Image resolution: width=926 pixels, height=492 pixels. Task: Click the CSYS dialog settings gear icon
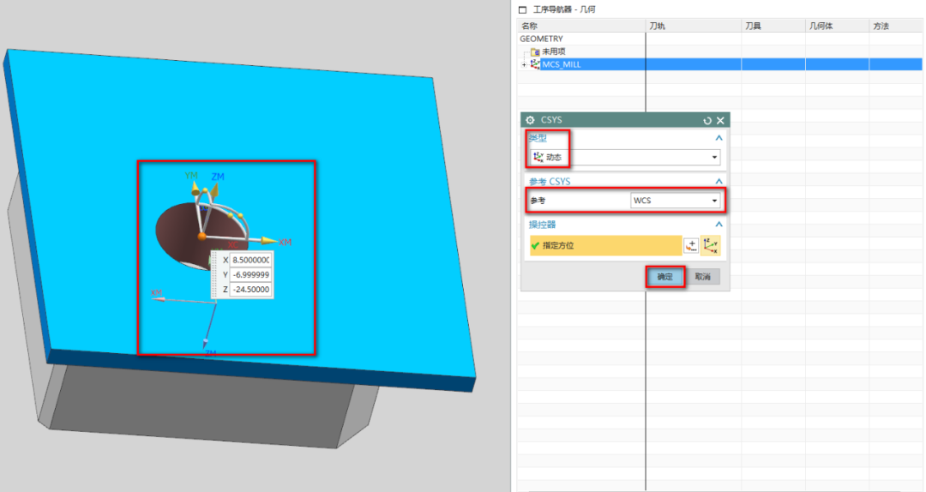530,121
